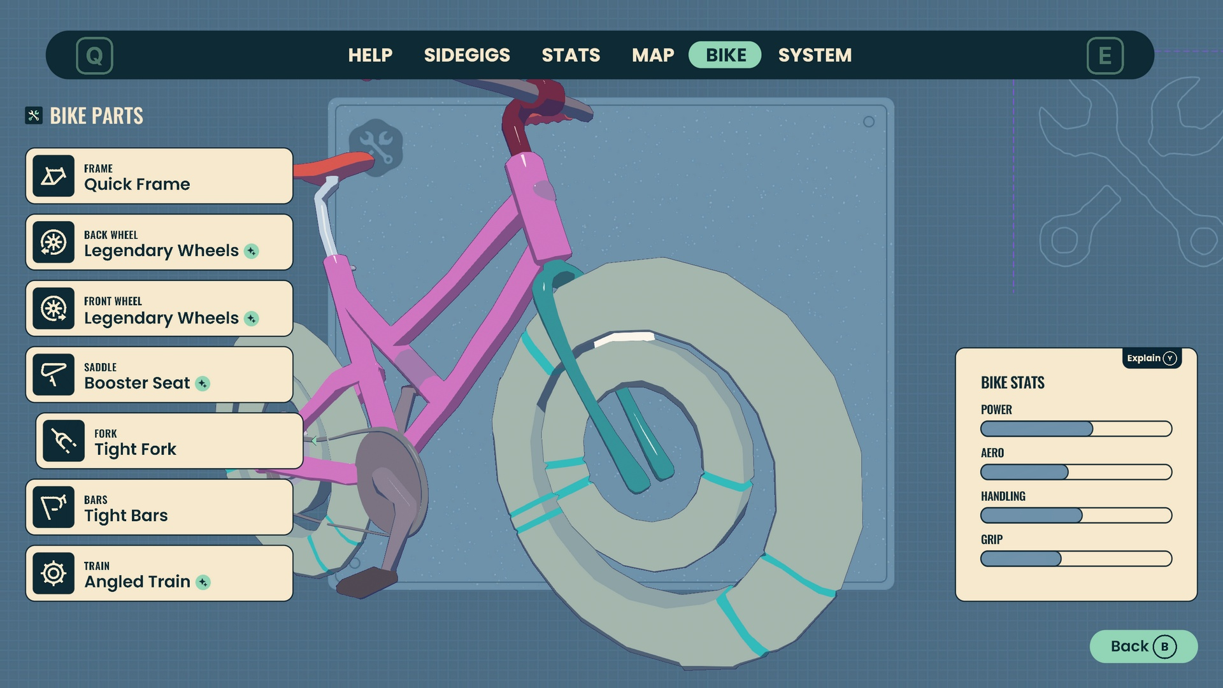Click the Back button

tap(1143, 647)
